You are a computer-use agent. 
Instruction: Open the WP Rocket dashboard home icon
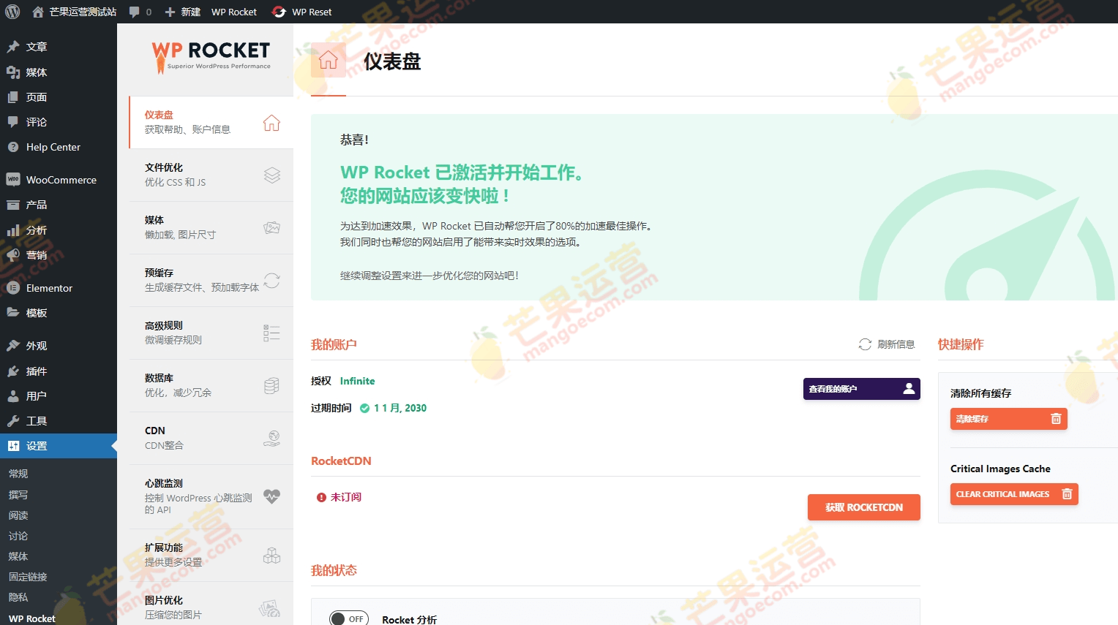click(x=271, y=123)
